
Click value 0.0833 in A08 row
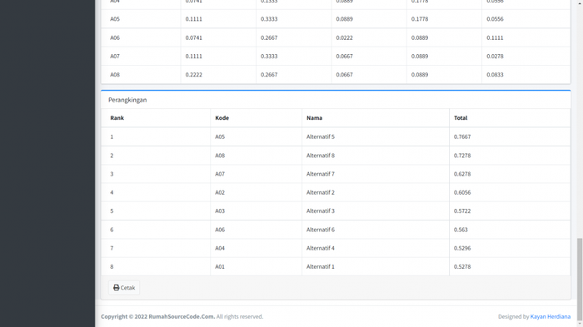[x=495, y=75]
